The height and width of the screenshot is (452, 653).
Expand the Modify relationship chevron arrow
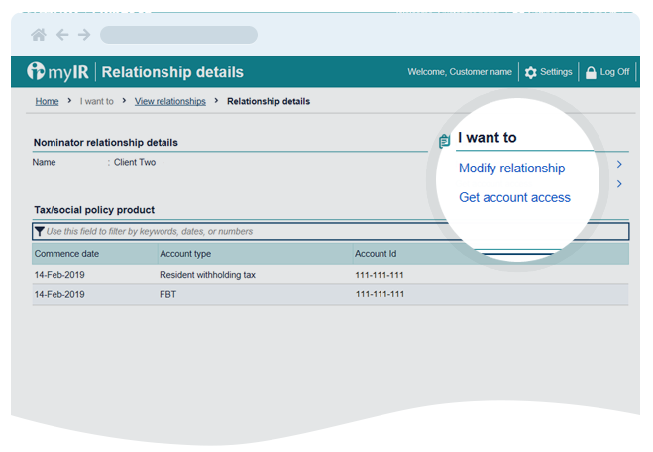click(619, 165)
